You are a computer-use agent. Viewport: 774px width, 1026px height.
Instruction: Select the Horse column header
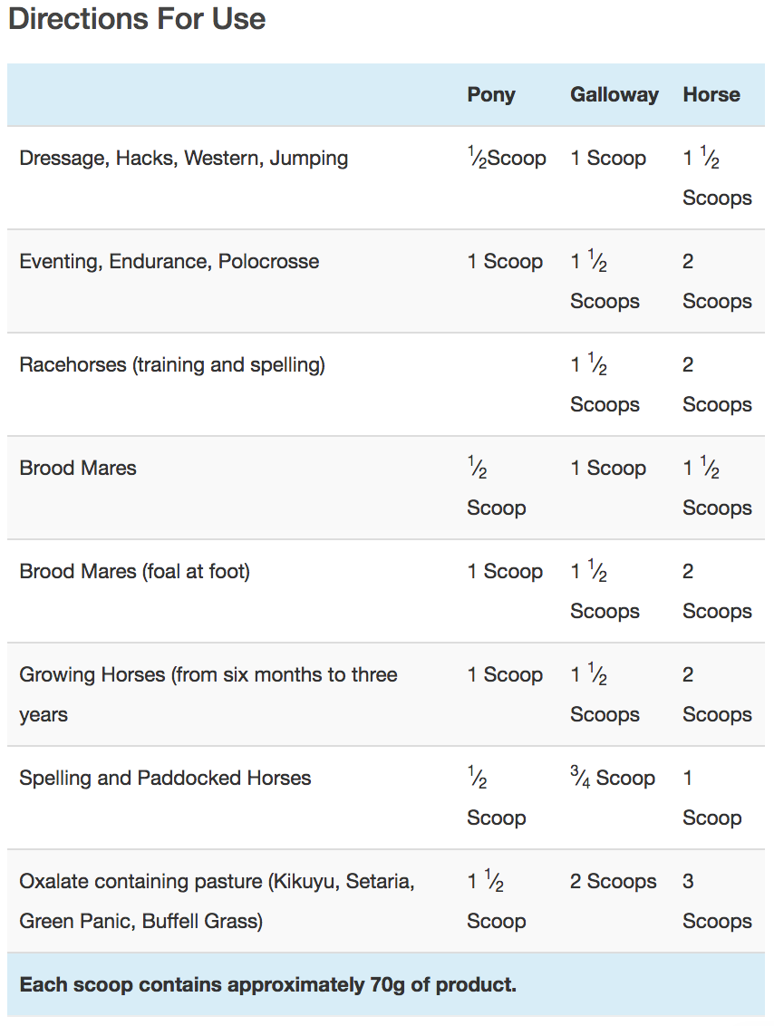[x=711, y=95]
